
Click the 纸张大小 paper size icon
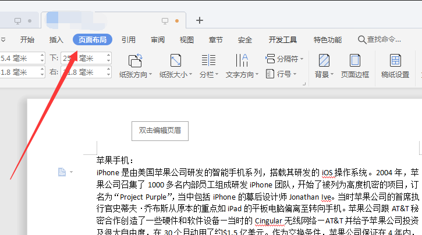(175, 60)
